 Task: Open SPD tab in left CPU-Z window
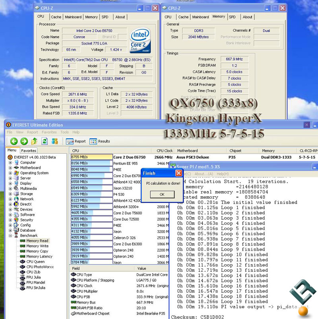tap(105, 17)
